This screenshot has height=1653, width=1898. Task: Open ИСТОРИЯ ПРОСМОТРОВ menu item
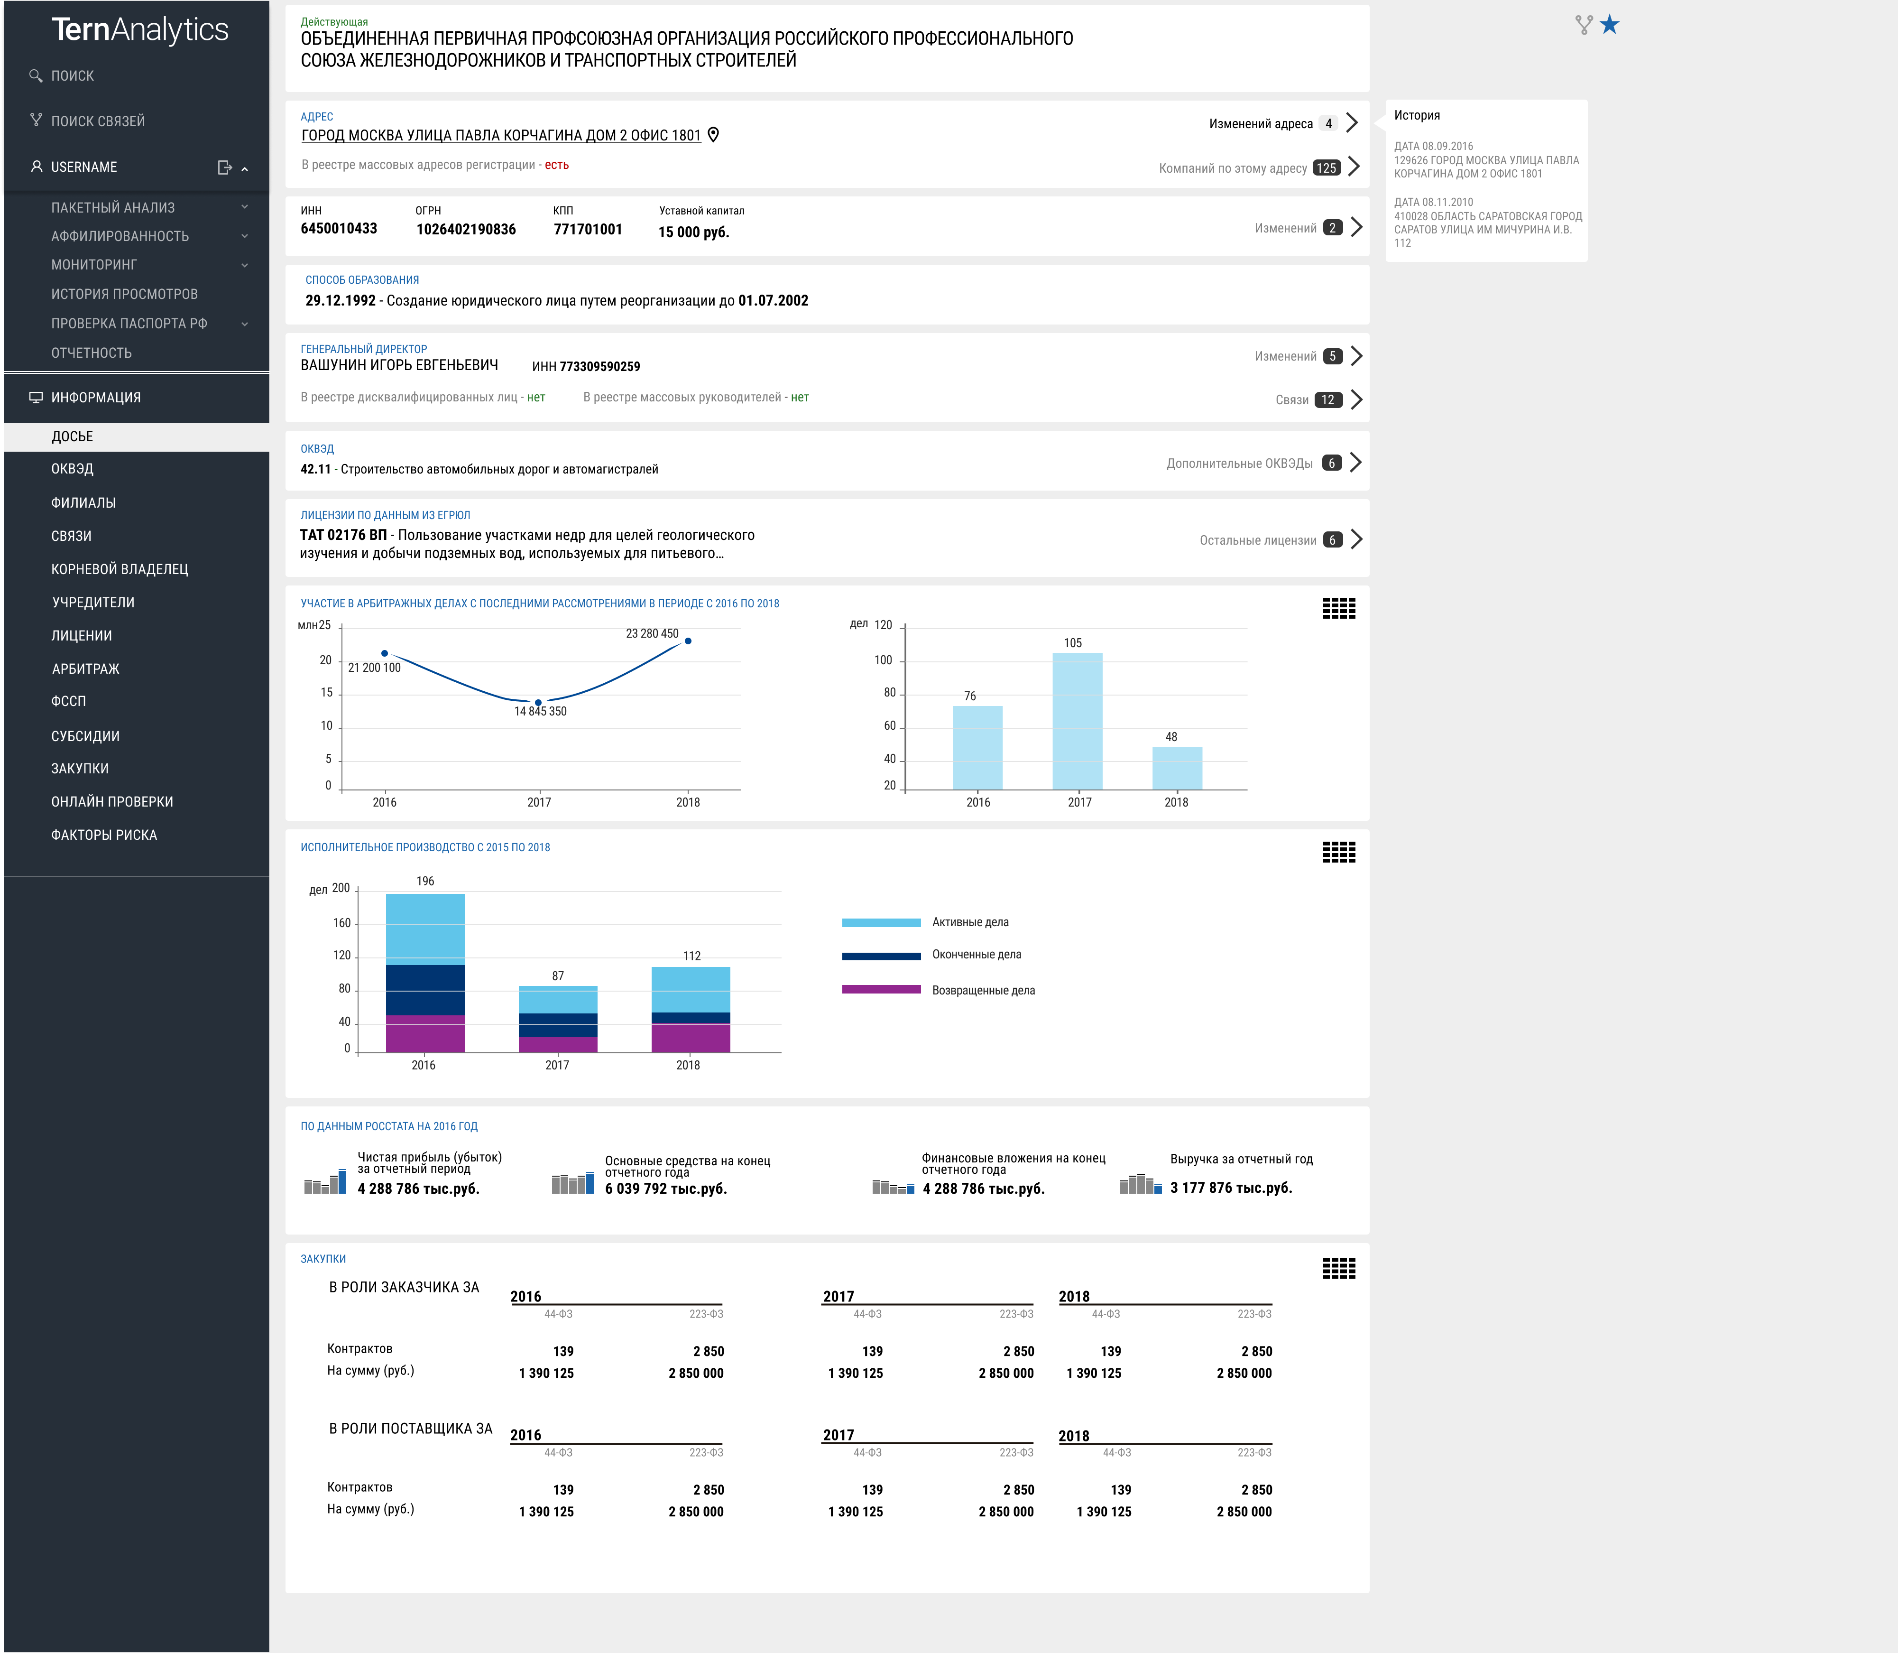[124, 294]
